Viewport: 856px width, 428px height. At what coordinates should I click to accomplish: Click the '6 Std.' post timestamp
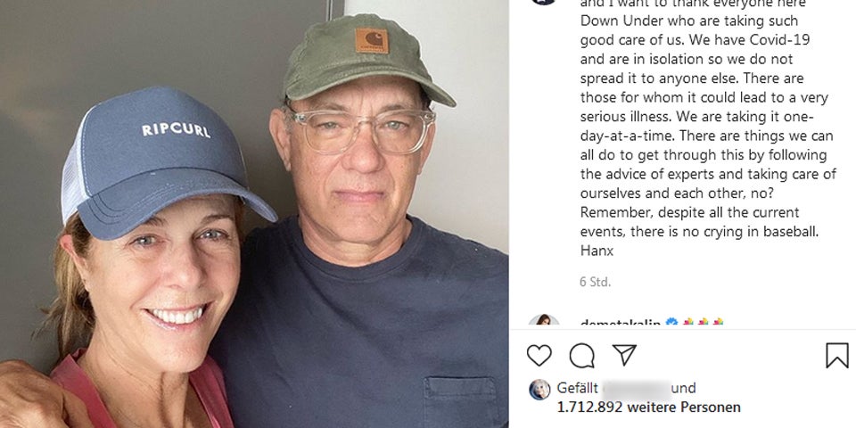click(595, 282)
